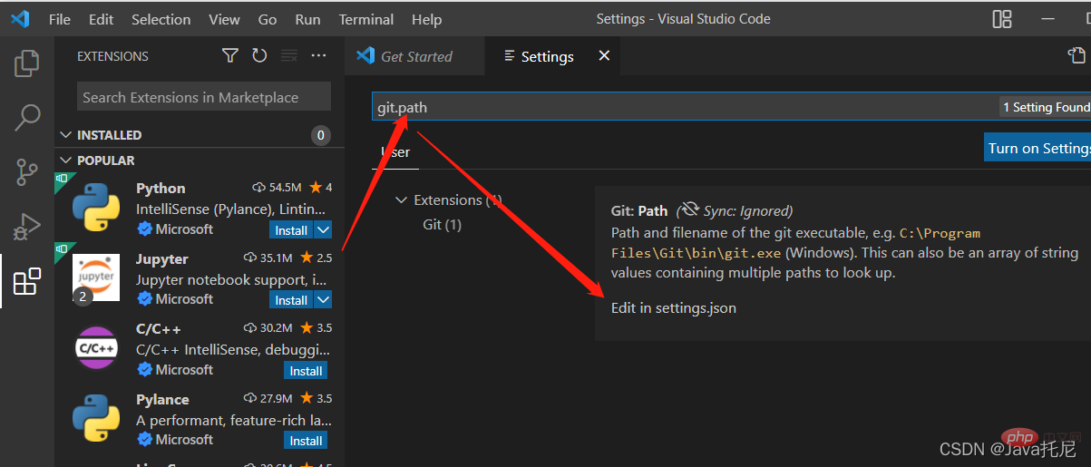
Task: Click the customize layout icon in title bar
Action: 1002,19
